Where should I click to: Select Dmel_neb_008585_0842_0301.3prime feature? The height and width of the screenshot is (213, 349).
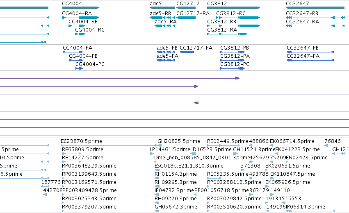pos(202,158)
